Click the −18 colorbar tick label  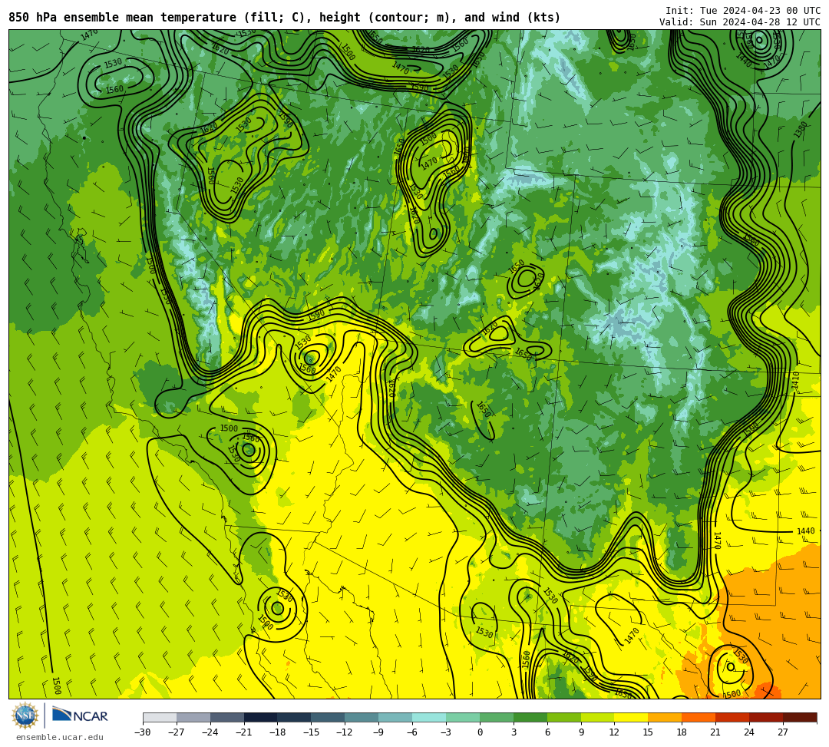point(278,732)
